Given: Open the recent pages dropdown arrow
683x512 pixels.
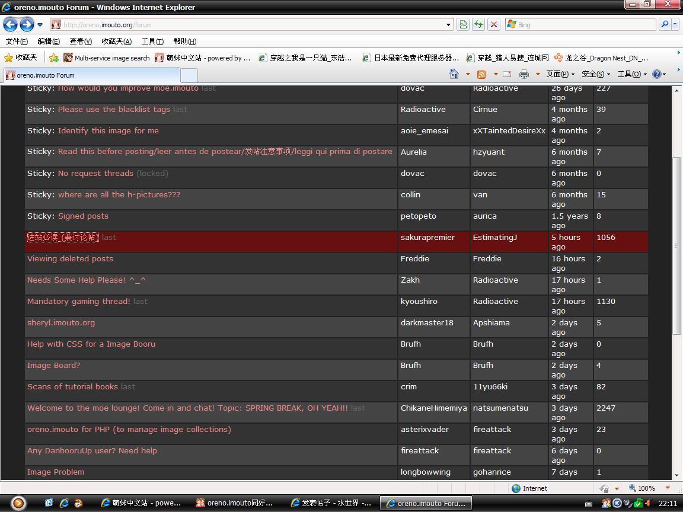Looking at the screenshot, I should (40, 25).
